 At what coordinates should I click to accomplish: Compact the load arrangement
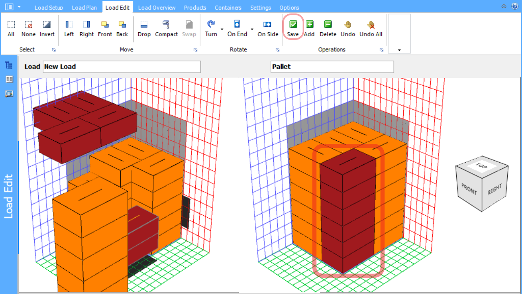(x=166, y=28)
